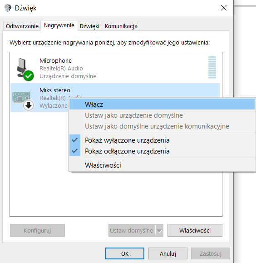The width and height of the screenshot is (256, 263).
Task: Close the Dźwięk dialog window
Action: (224, 8)
